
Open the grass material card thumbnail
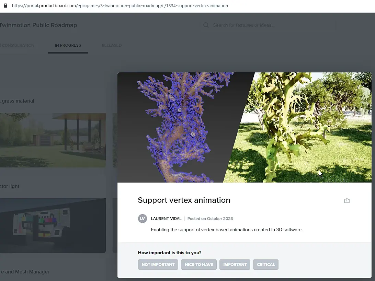click(x=53, y=140)
